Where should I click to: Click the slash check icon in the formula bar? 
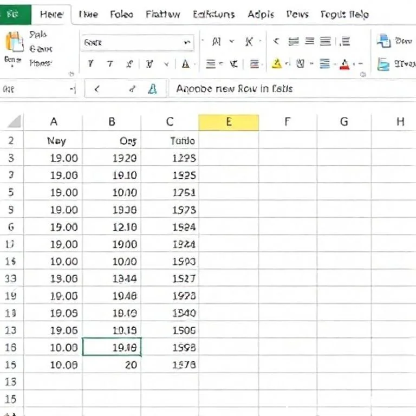click(132, 89)
